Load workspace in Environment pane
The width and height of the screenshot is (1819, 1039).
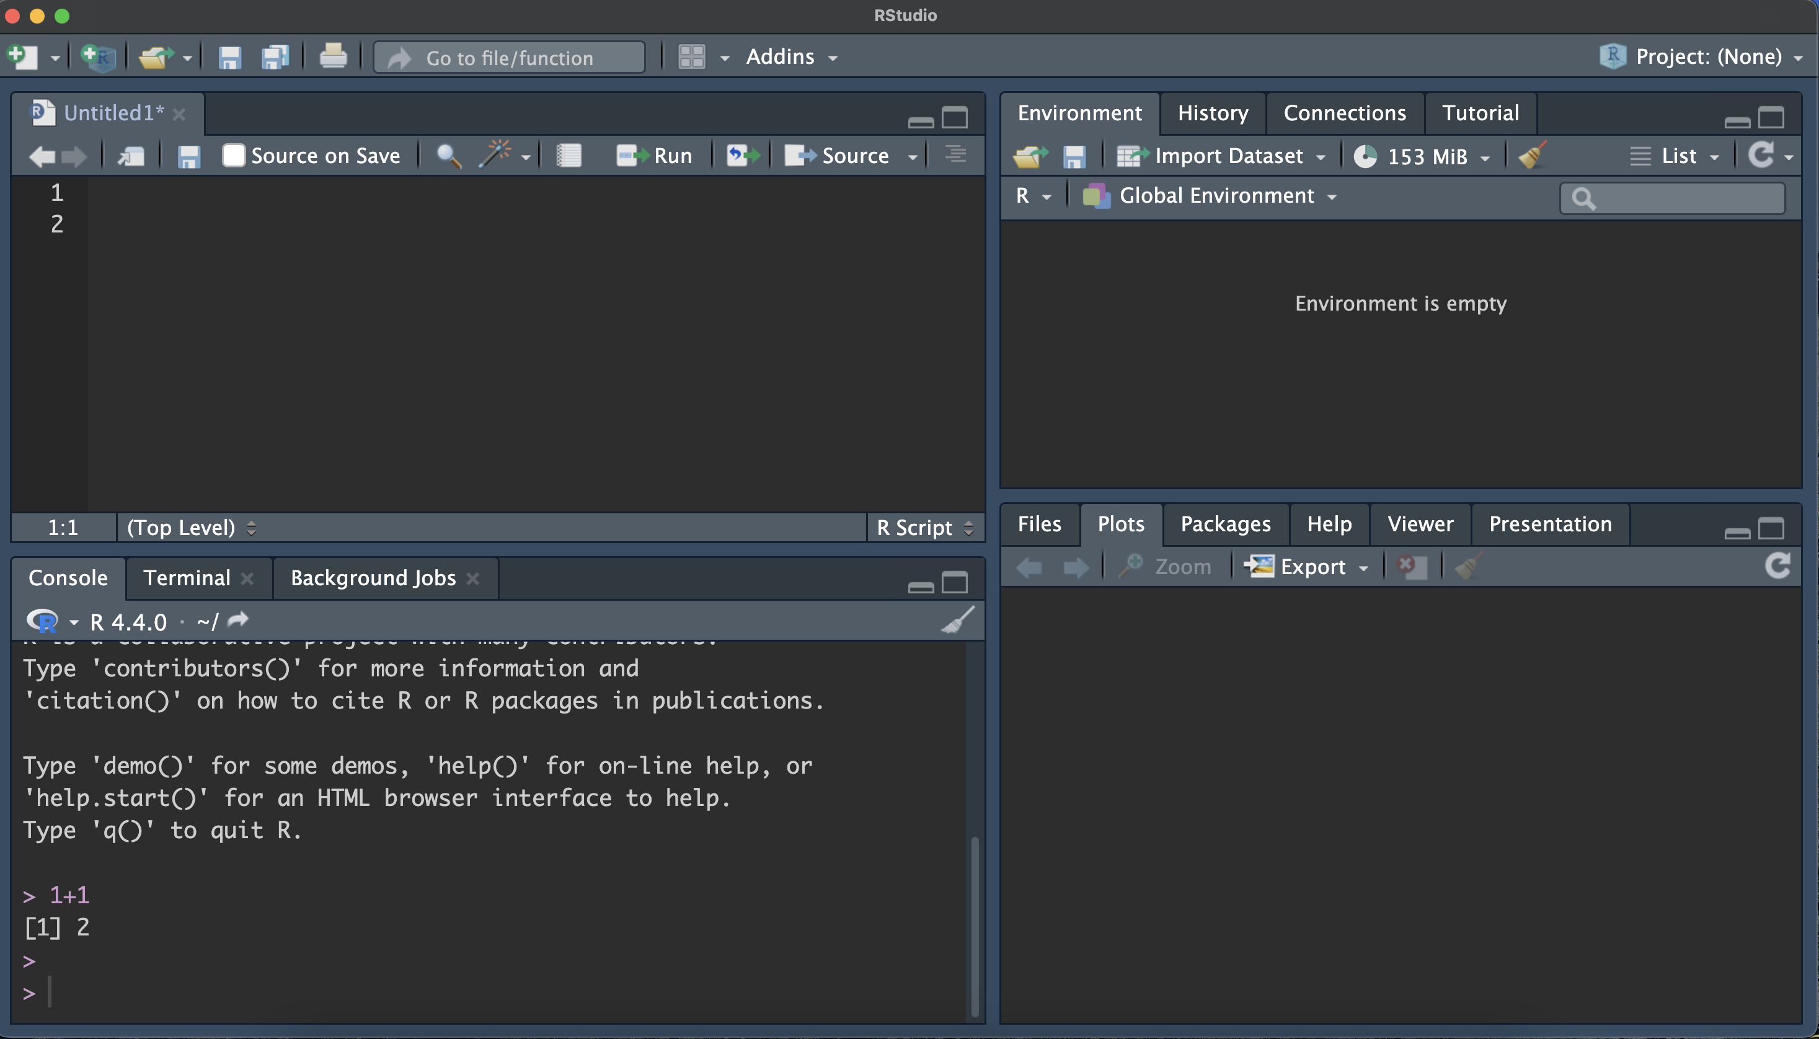pyautogui.click(x=1029, y=156)
